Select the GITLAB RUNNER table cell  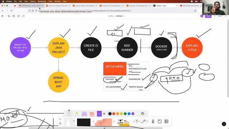pyautogui.click(x=115, y=87)
